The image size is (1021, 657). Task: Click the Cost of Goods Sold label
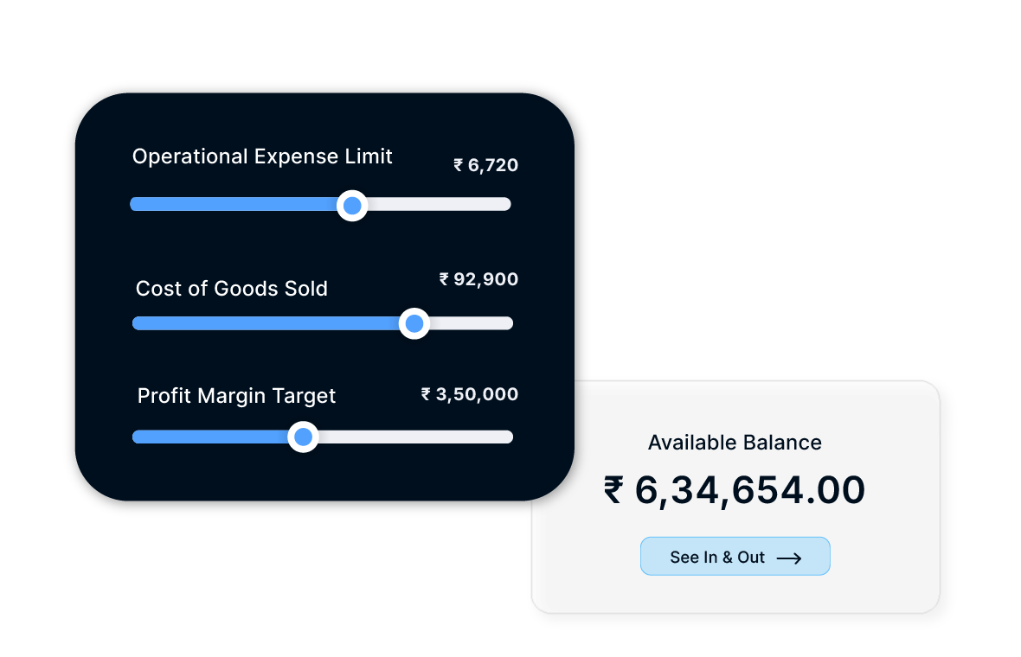[x=232, y=289]
